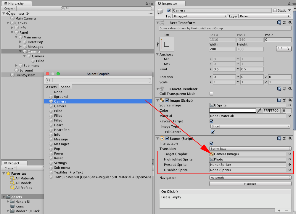Screen dimensions: 296x214
Task: Disable the Raycast Target checkbox
Action: pyautogui.click(x=211, y=121)
